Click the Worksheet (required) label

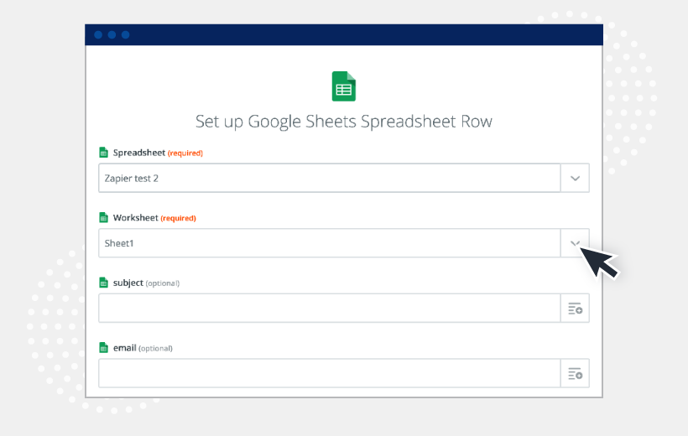pyautogui.click(x=154, y=217)
